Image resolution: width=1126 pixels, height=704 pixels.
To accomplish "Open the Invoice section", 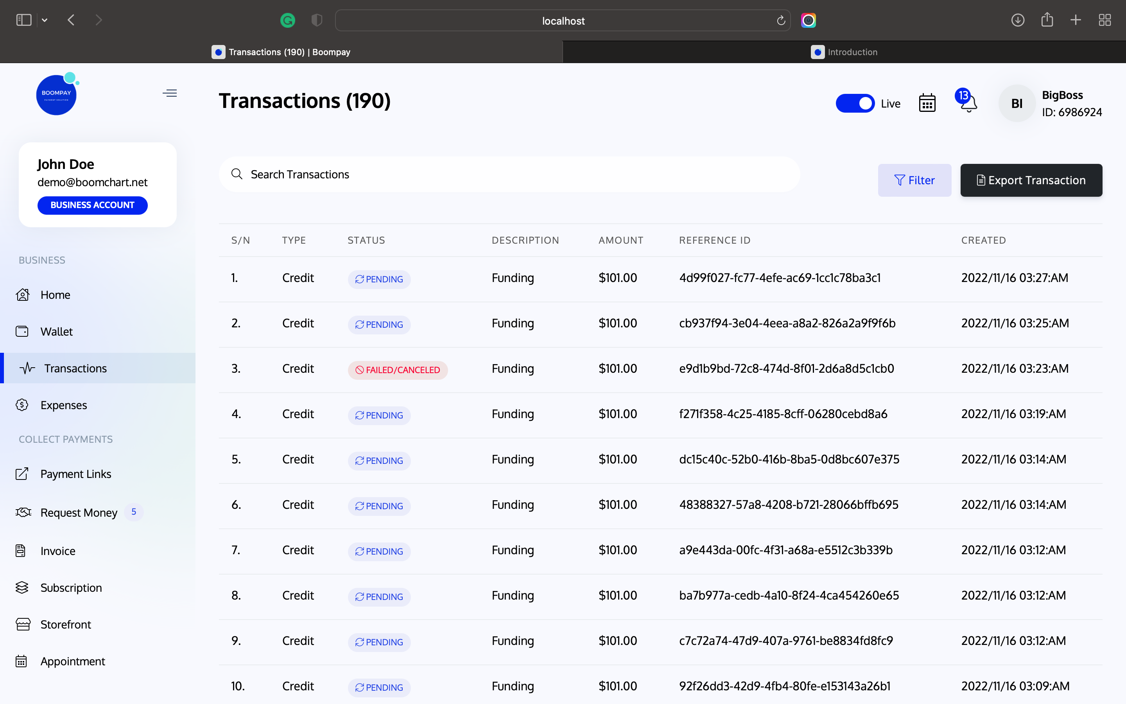I will [x=57, y=550].
